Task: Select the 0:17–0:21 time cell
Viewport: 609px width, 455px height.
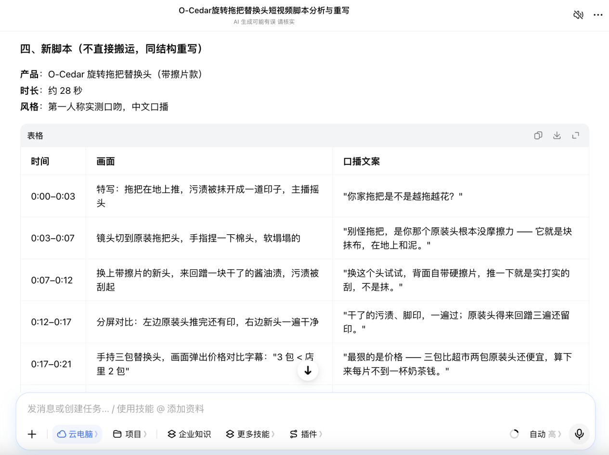Action: pyautogui.click(x=53, y=364)
